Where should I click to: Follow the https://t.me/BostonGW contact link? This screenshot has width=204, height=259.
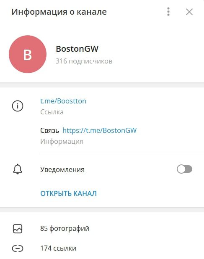tap(100, 130)
